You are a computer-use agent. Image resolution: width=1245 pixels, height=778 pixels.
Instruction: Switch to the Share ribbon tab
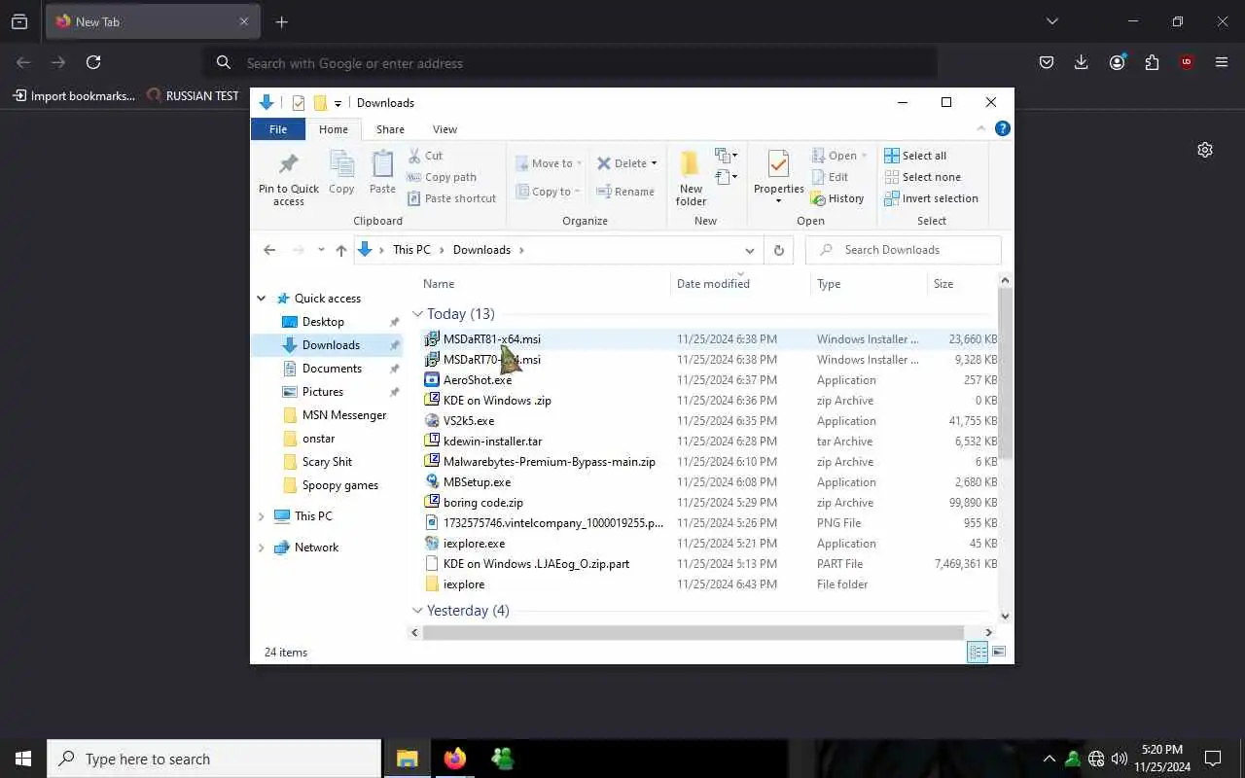[390, 129]
